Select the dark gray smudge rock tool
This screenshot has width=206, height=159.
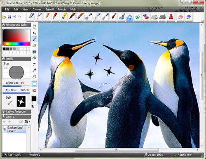pos(163,17)
